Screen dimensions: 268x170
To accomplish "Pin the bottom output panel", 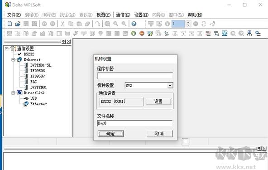I will 259,149.
